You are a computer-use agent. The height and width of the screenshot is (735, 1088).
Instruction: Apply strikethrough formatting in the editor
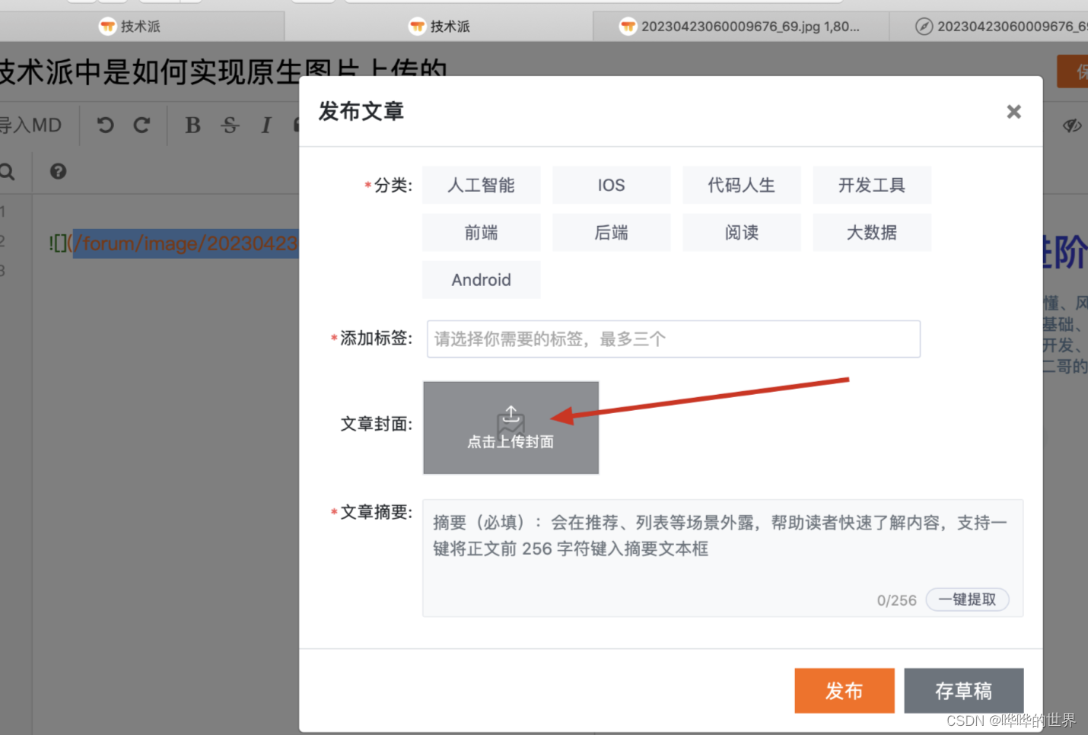(x=230, y=125)
